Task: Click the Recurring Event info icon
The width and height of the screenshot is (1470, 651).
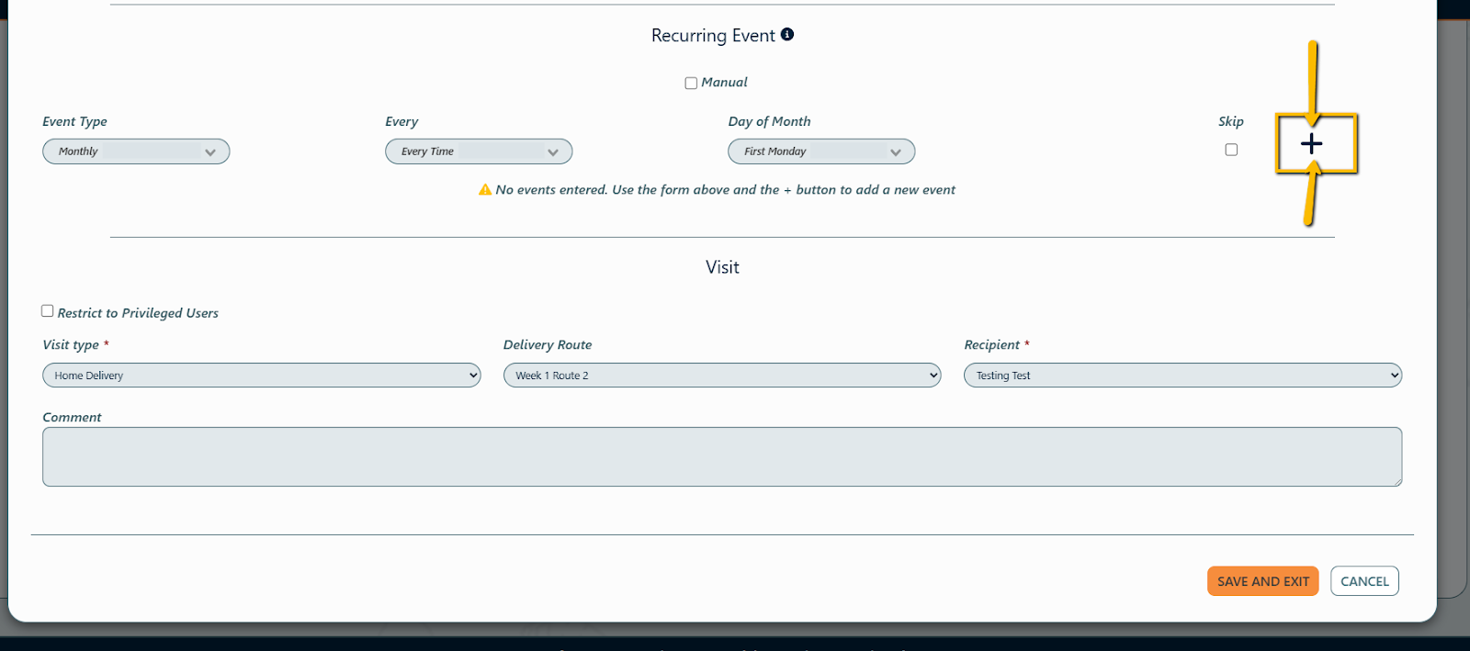Action: (x=787, y=34)
